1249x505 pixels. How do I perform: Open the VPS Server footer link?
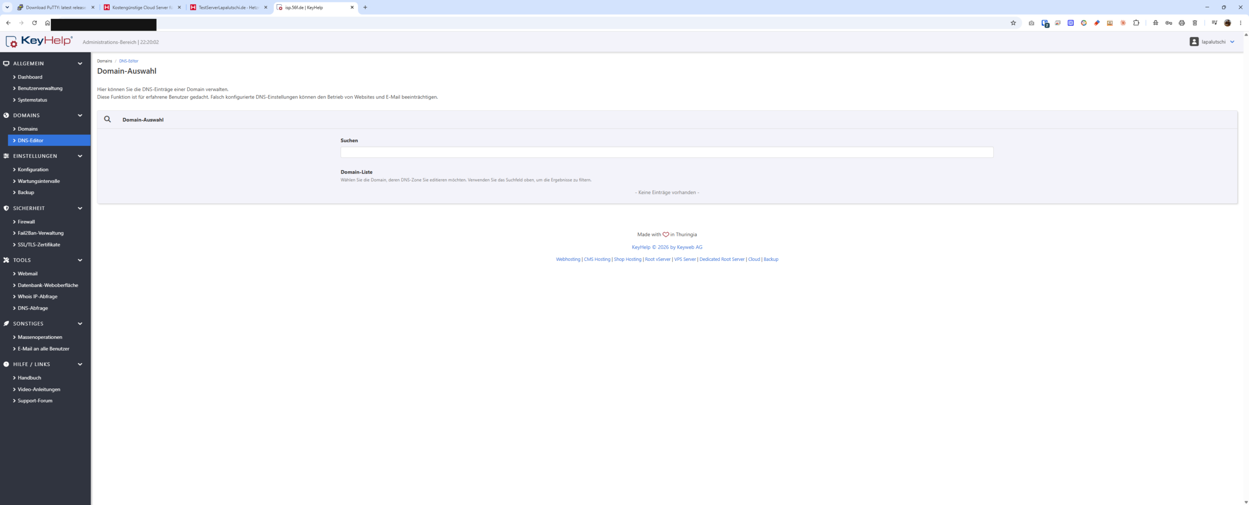pyautogui.click(x=685, y=259)
